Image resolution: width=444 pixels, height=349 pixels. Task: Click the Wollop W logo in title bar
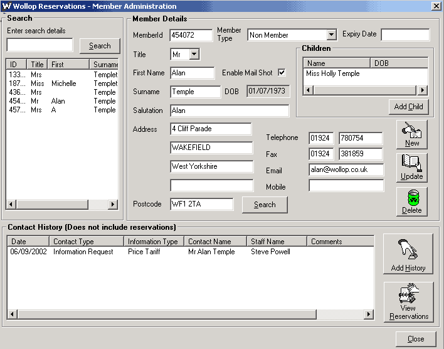tap(6, 6)
